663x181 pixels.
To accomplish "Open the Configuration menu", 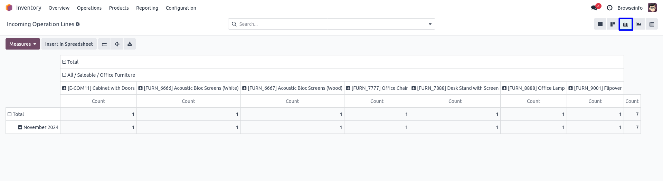I will [181, 8].
